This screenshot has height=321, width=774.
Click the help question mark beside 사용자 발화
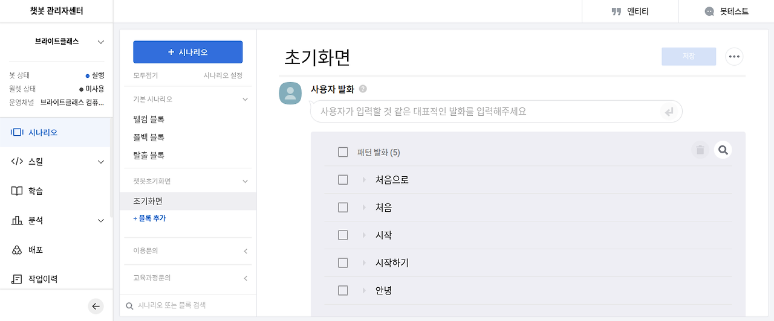point(363,89)
